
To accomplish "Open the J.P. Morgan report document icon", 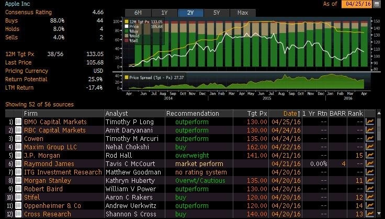I will click(x=18, y=155).
